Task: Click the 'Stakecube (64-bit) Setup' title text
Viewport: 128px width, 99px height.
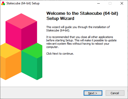Action: tap(23, 3)
